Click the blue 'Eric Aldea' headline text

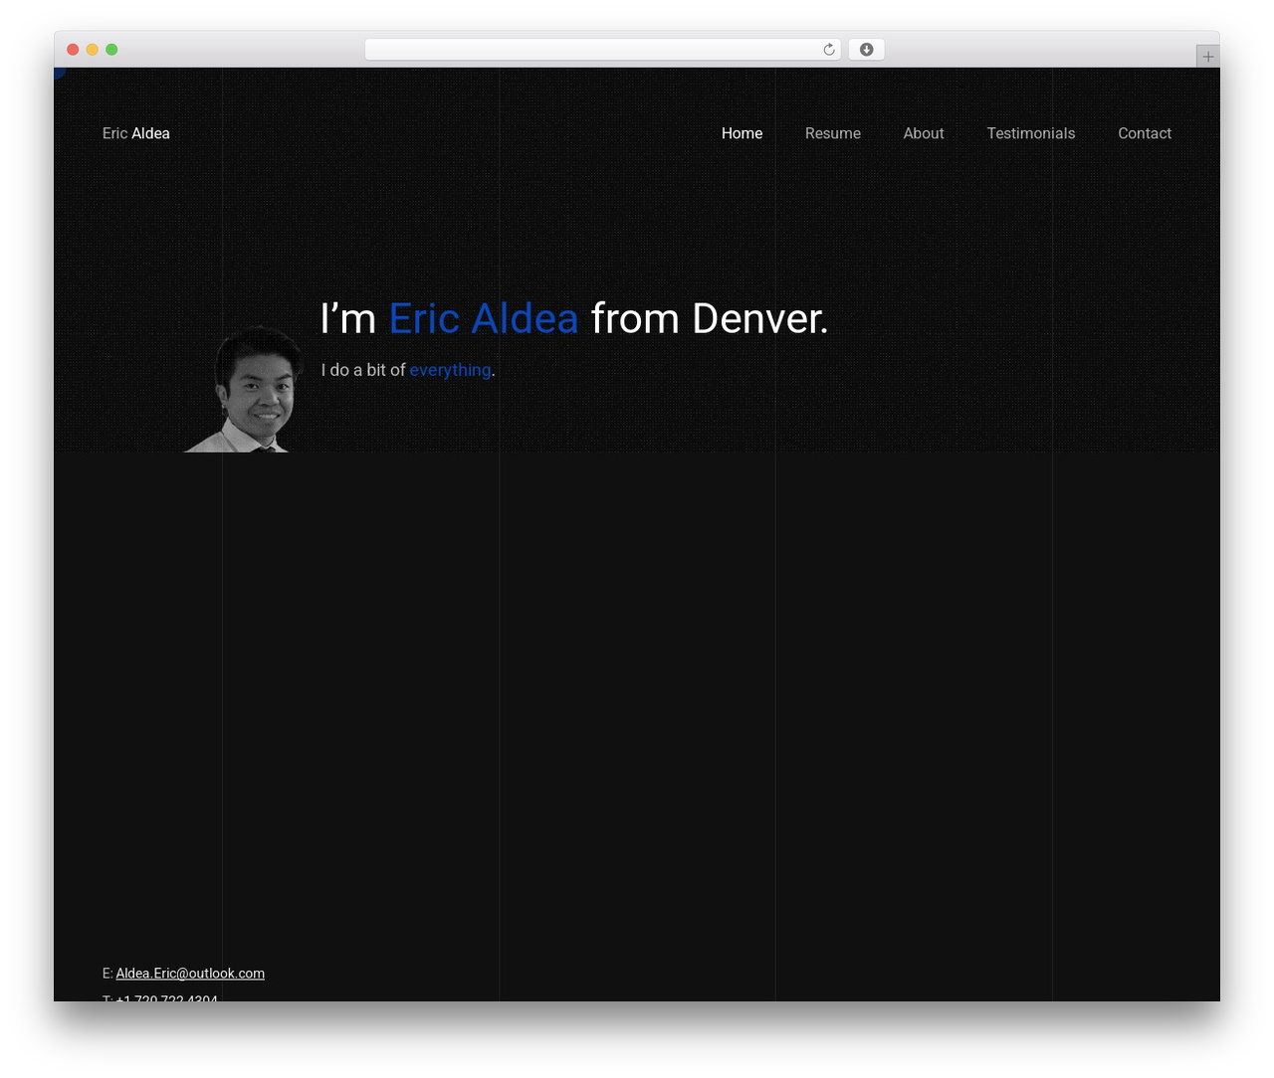coord(484,319)
